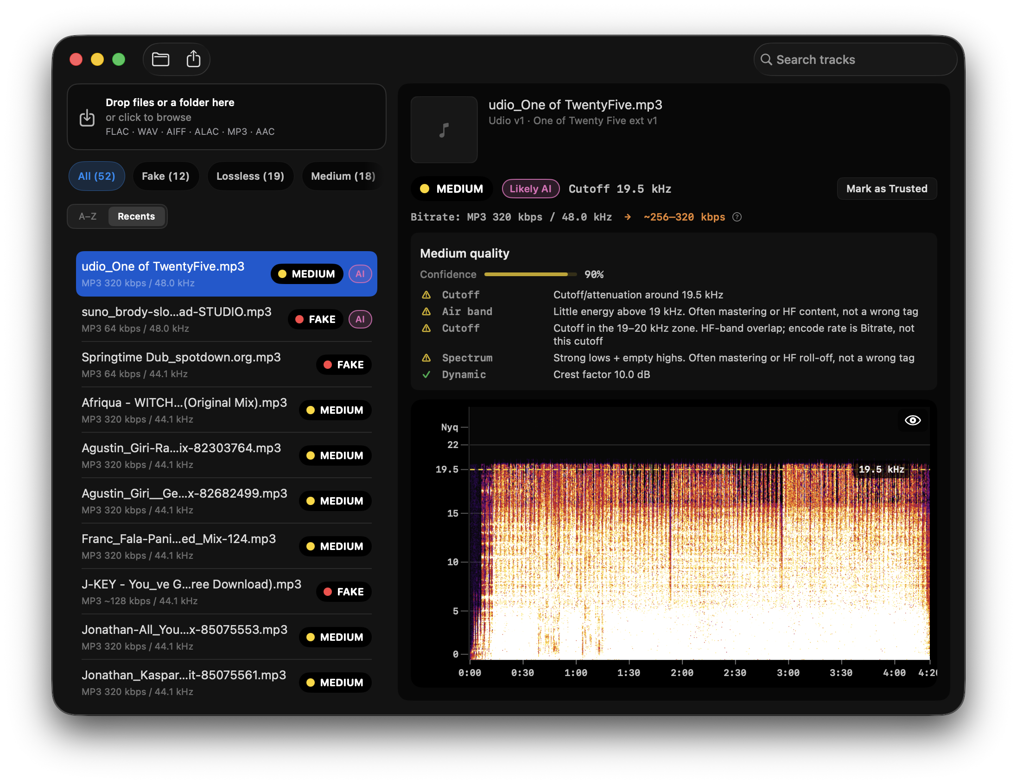
Task: Select the All (52) filter tab
Action: (96, 176)
